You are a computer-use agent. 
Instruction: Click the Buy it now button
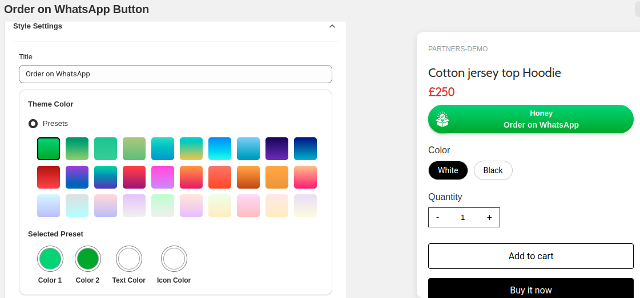tap(530, 288)
